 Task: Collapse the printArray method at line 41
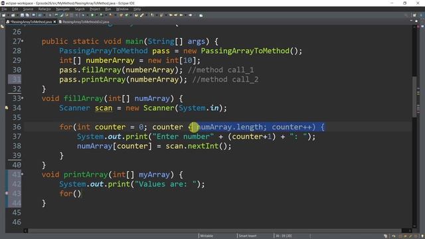(22, 174)
